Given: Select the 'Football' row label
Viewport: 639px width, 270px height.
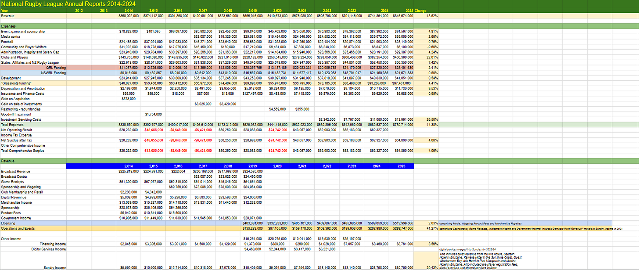Looking at the screenshot, I should tap(6, 42).
